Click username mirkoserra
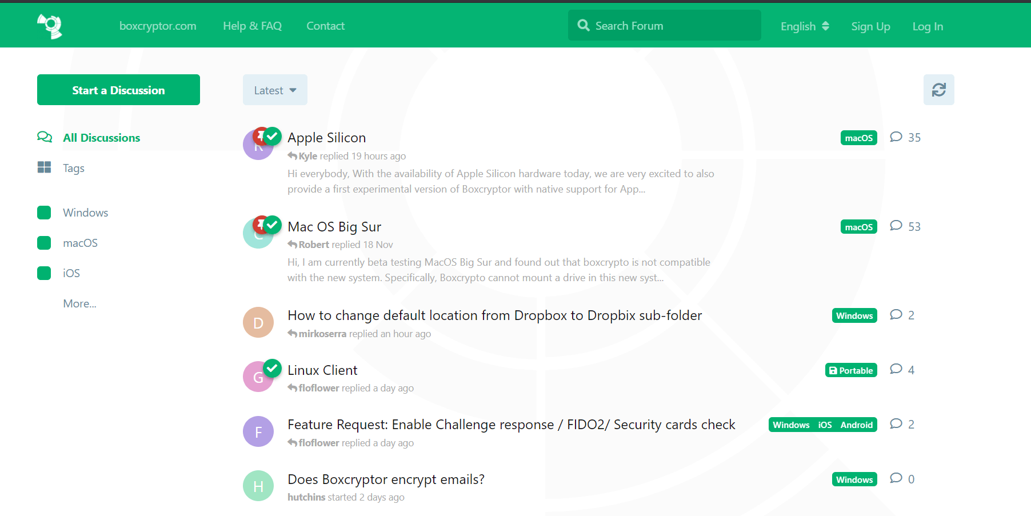Screen dimensions: 1031x516 322,334
